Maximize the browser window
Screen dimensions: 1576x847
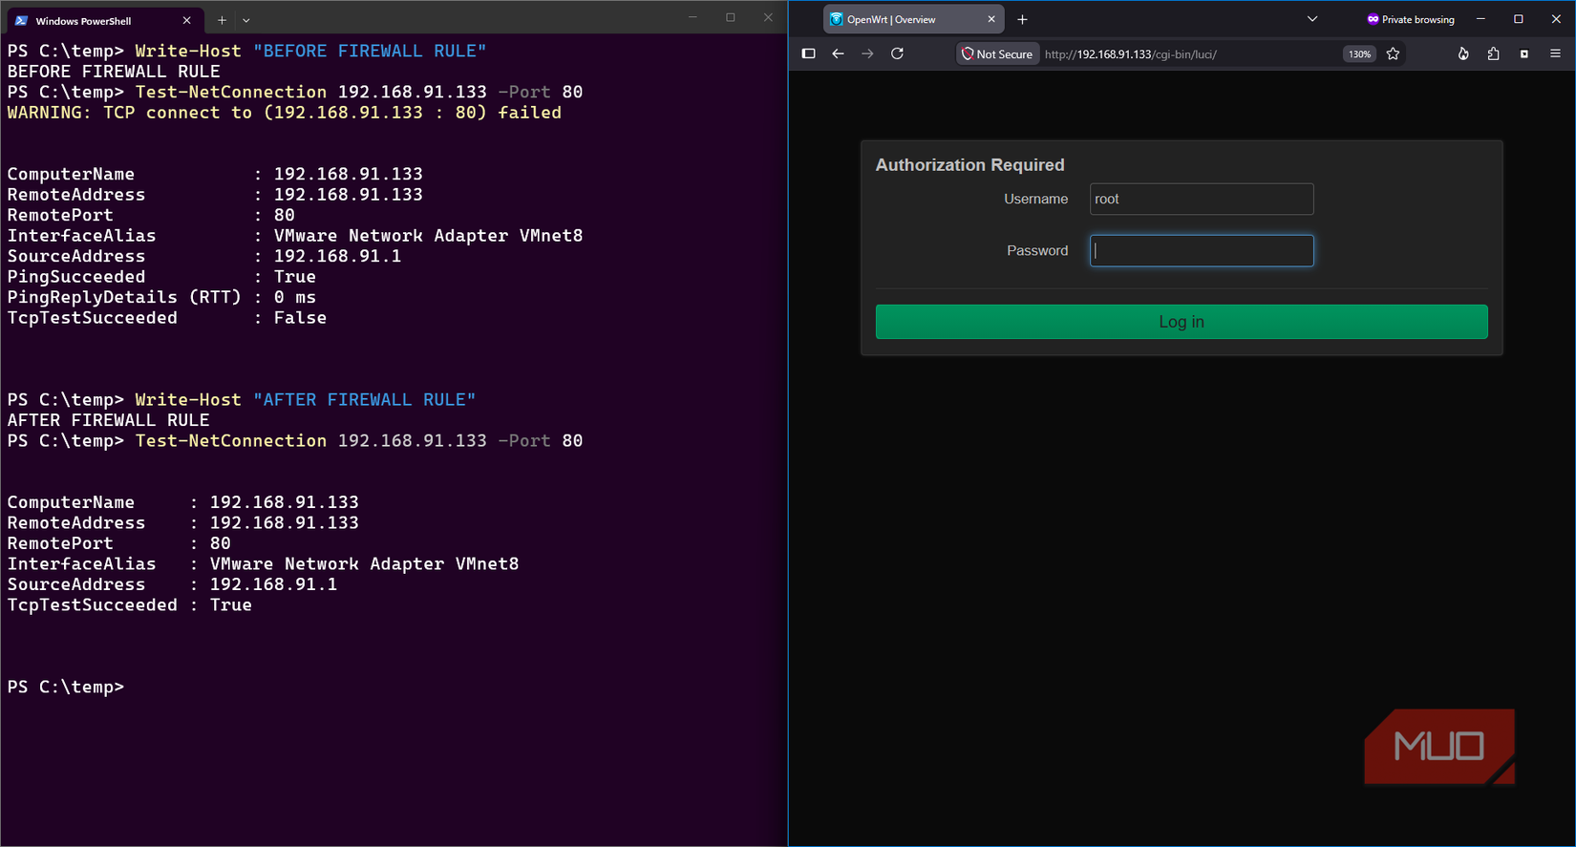pyautogui.click(x=1518, y=19)
